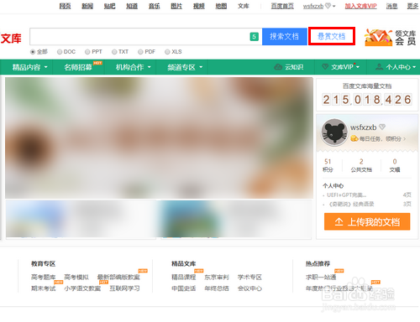Open the 消息 link

pyautogui.click(x=391, y=6)
